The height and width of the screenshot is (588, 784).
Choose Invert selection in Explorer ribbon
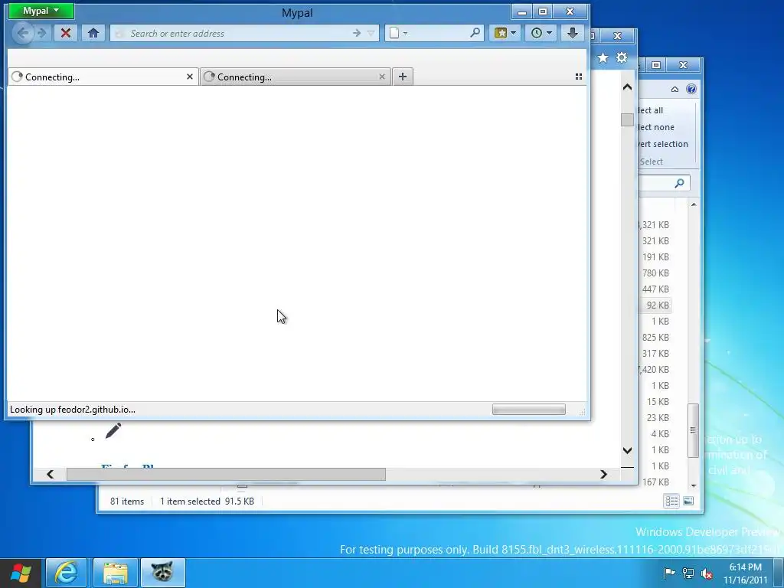click(663, 144)
